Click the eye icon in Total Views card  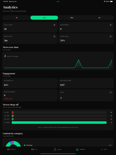pos(54,25)
